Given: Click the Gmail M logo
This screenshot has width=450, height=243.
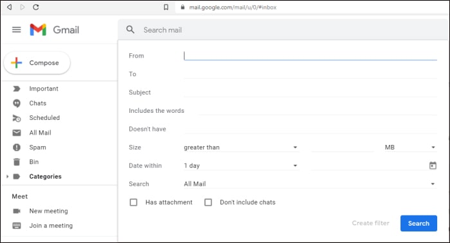Looking at the screenshot, I should pyautogui.click(x=38, y=29).
